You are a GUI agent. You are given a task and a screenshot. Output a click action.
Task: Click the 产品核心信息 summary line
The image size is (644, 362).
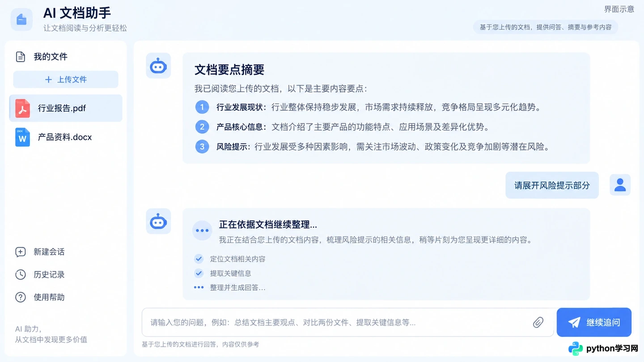(353, 127)
